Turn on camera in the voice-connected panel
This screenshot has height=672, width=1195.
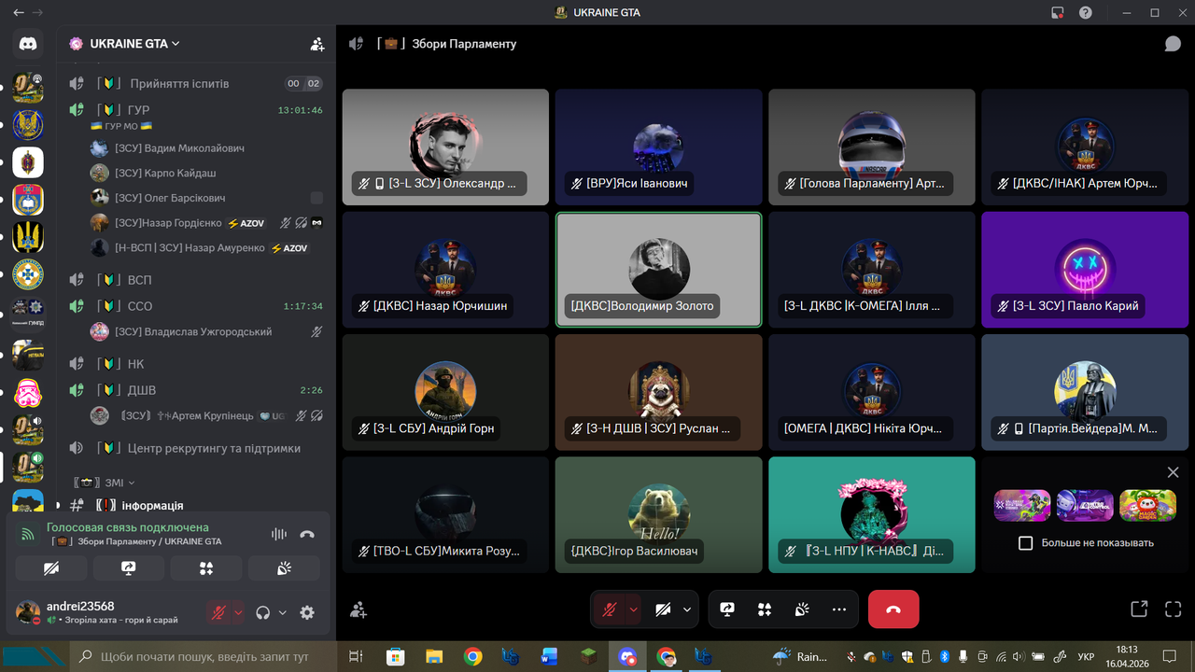[x=51, y=567]
